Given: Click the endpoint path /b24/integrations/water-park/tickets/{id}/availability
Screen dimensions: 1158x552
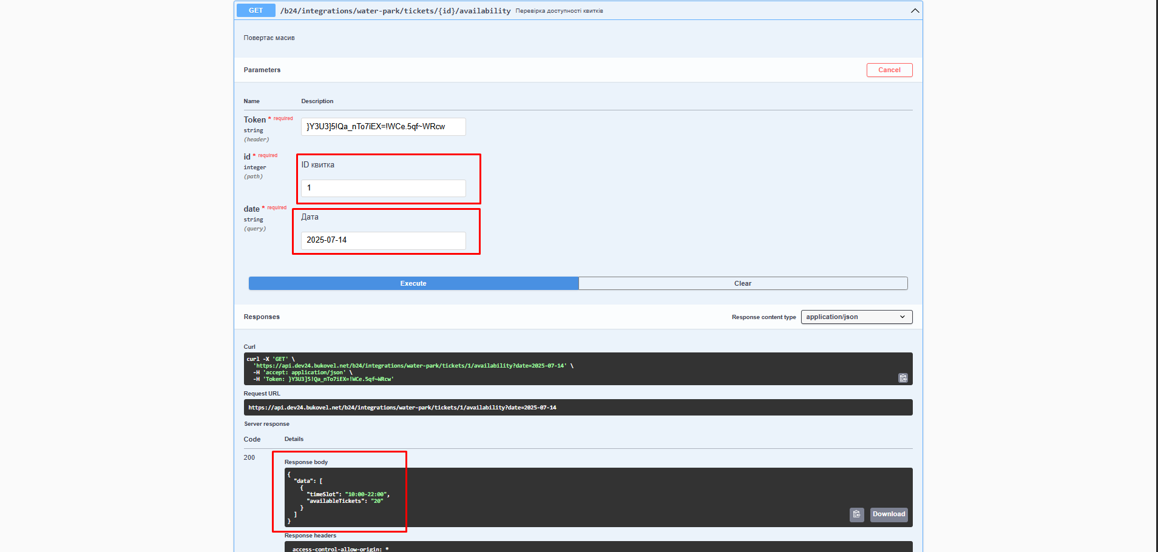Looking at the screenshot, I should (x=395, y=11).
